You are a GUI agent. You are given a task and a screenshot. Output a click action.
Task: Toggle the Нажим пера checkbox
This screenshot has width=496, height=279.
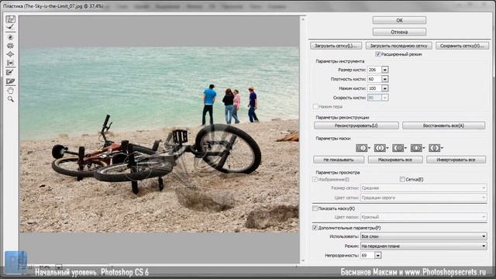tap(315, 107)
